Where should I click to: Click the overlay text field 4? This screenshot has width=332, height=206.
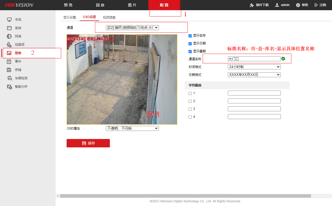pyautogui.click(x=254, y=117)
